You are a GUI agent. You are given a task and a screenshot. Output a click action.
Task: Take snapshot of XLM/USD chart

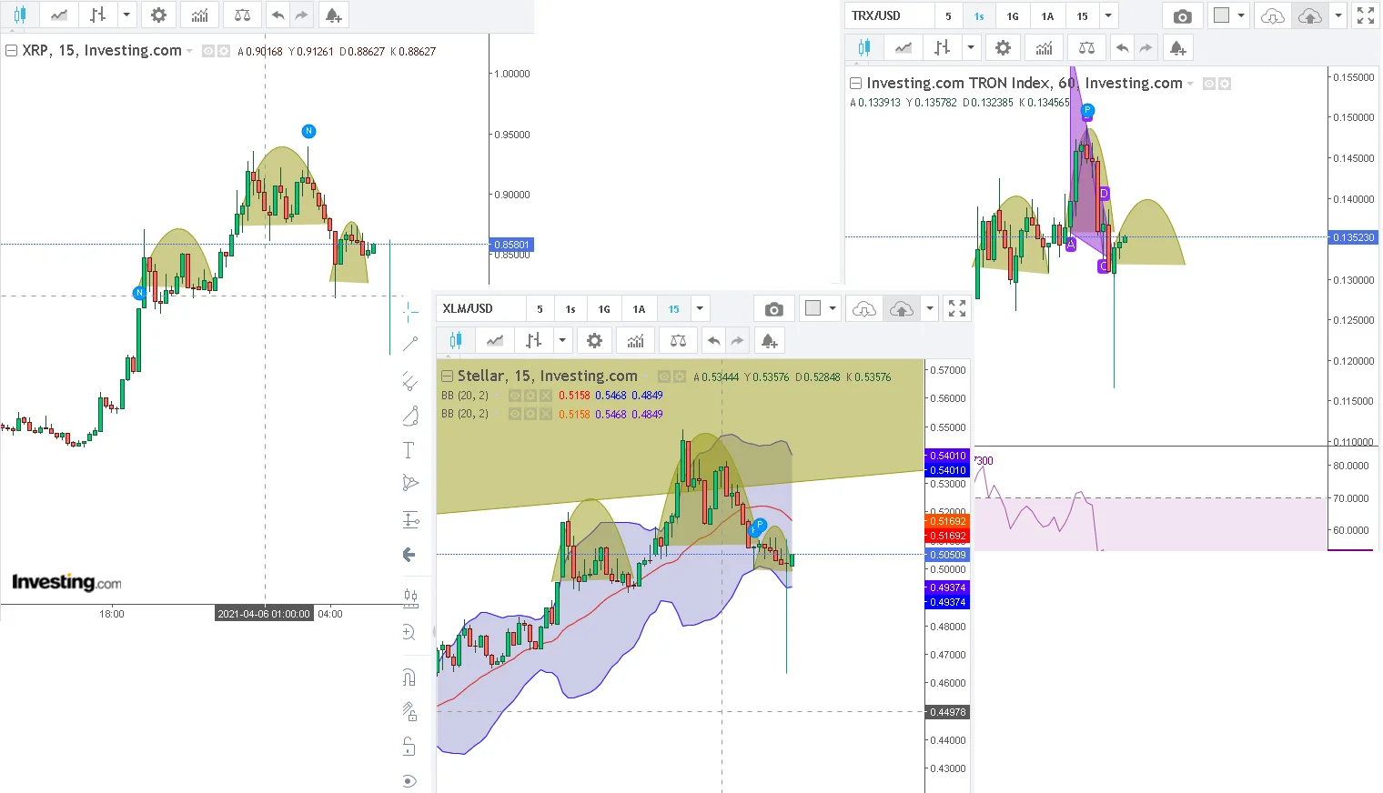773,309
